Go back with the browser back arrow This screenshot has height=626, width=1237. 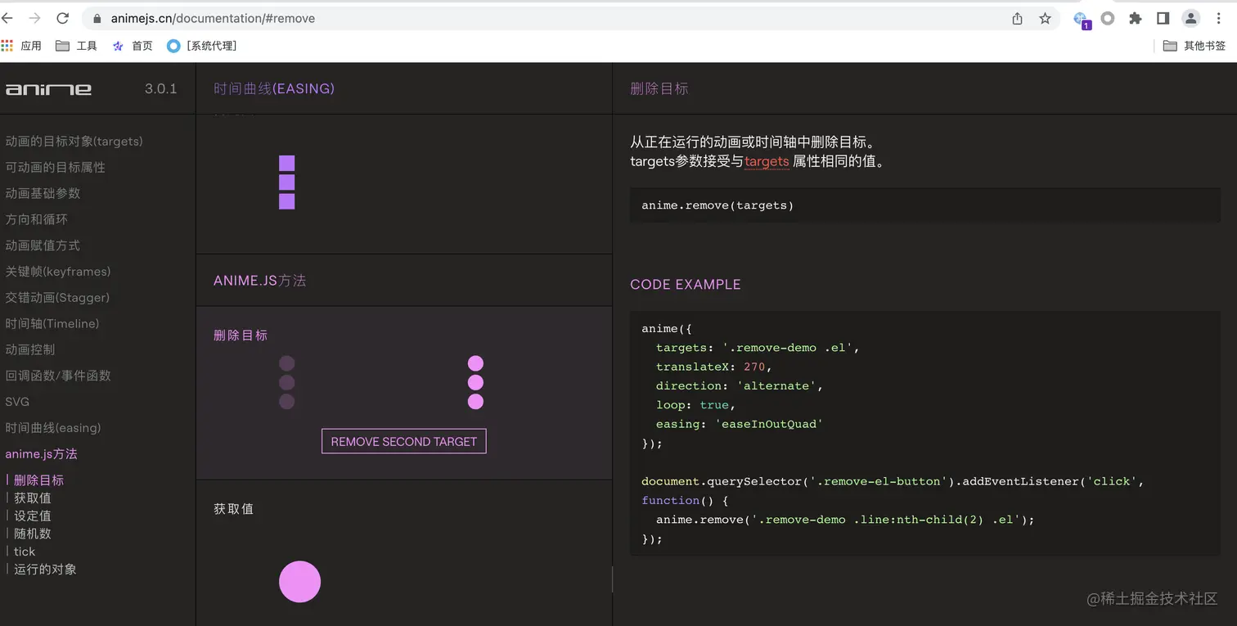pyautogui.click(x=7, y=18)
